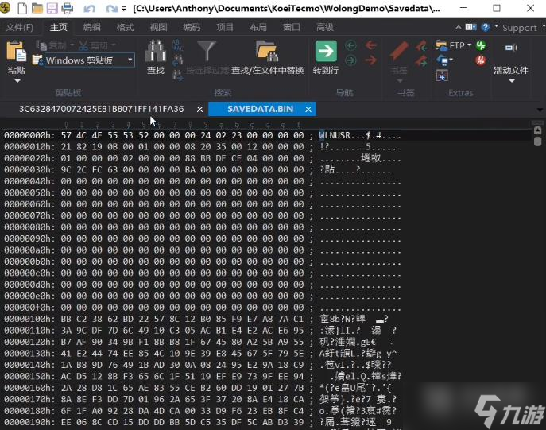This screenshot has width=546, height=430.
Task: Click the green circled forward arrow
Action: click(351, 60)
